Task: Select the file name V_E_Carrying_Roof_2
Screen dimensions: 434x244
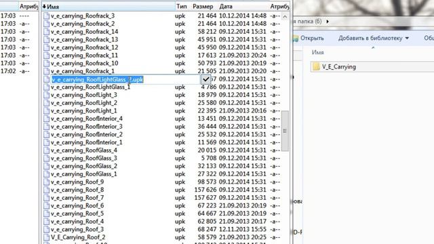Action: (78, 237)
